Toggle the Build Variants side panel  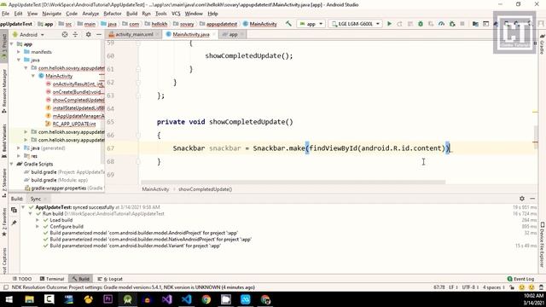pos(3,141)
